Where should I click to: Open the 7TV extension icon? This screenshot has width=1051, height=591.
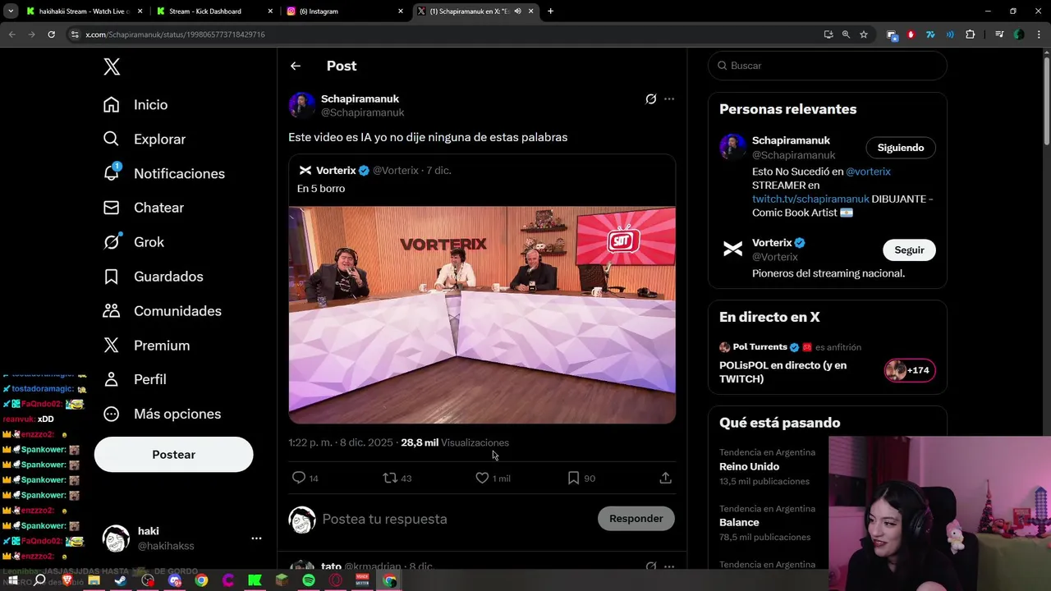[930, 34]
